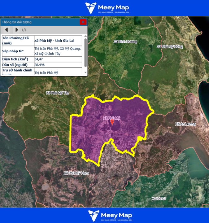Click the red location pin on map
Image resolution: width=209 pixels, height=223 pixels.
click(112, 123)
